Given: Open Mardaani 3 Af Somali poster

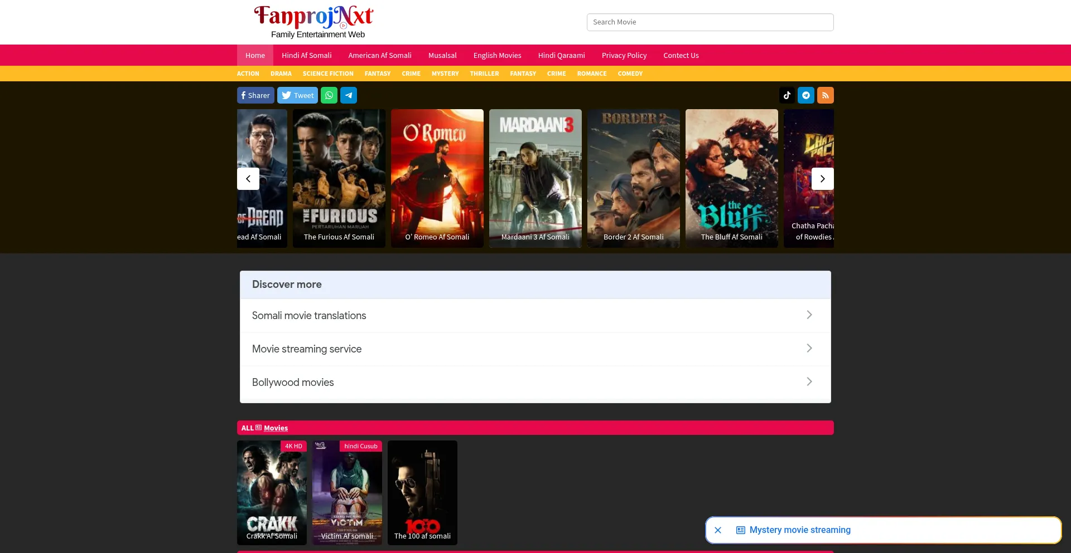Looking at the screenshot, I should [535, 178].
